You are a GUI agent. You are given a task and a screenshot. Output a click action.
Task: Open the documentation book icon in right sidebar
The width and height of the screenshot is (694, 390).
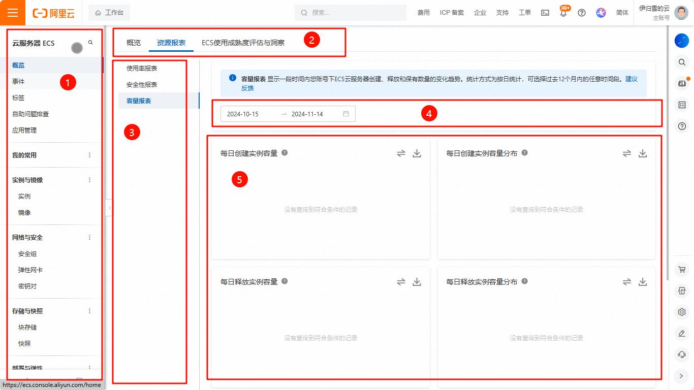[682, 83]
